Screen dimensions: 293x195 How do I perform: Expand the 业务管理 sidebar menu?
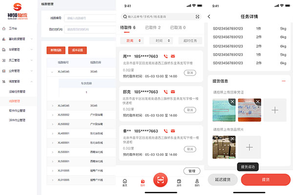click(32, 71)
